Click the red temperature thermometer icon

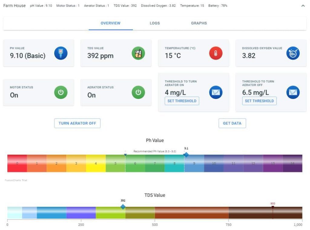coord(216,53)
